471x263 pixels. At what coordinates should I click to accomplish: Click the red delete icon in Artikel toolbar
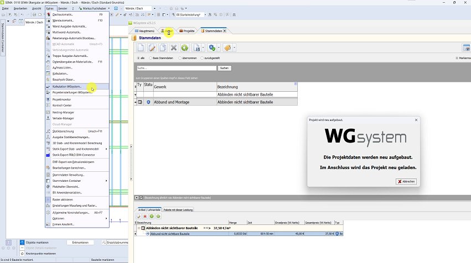pos(145,215)
